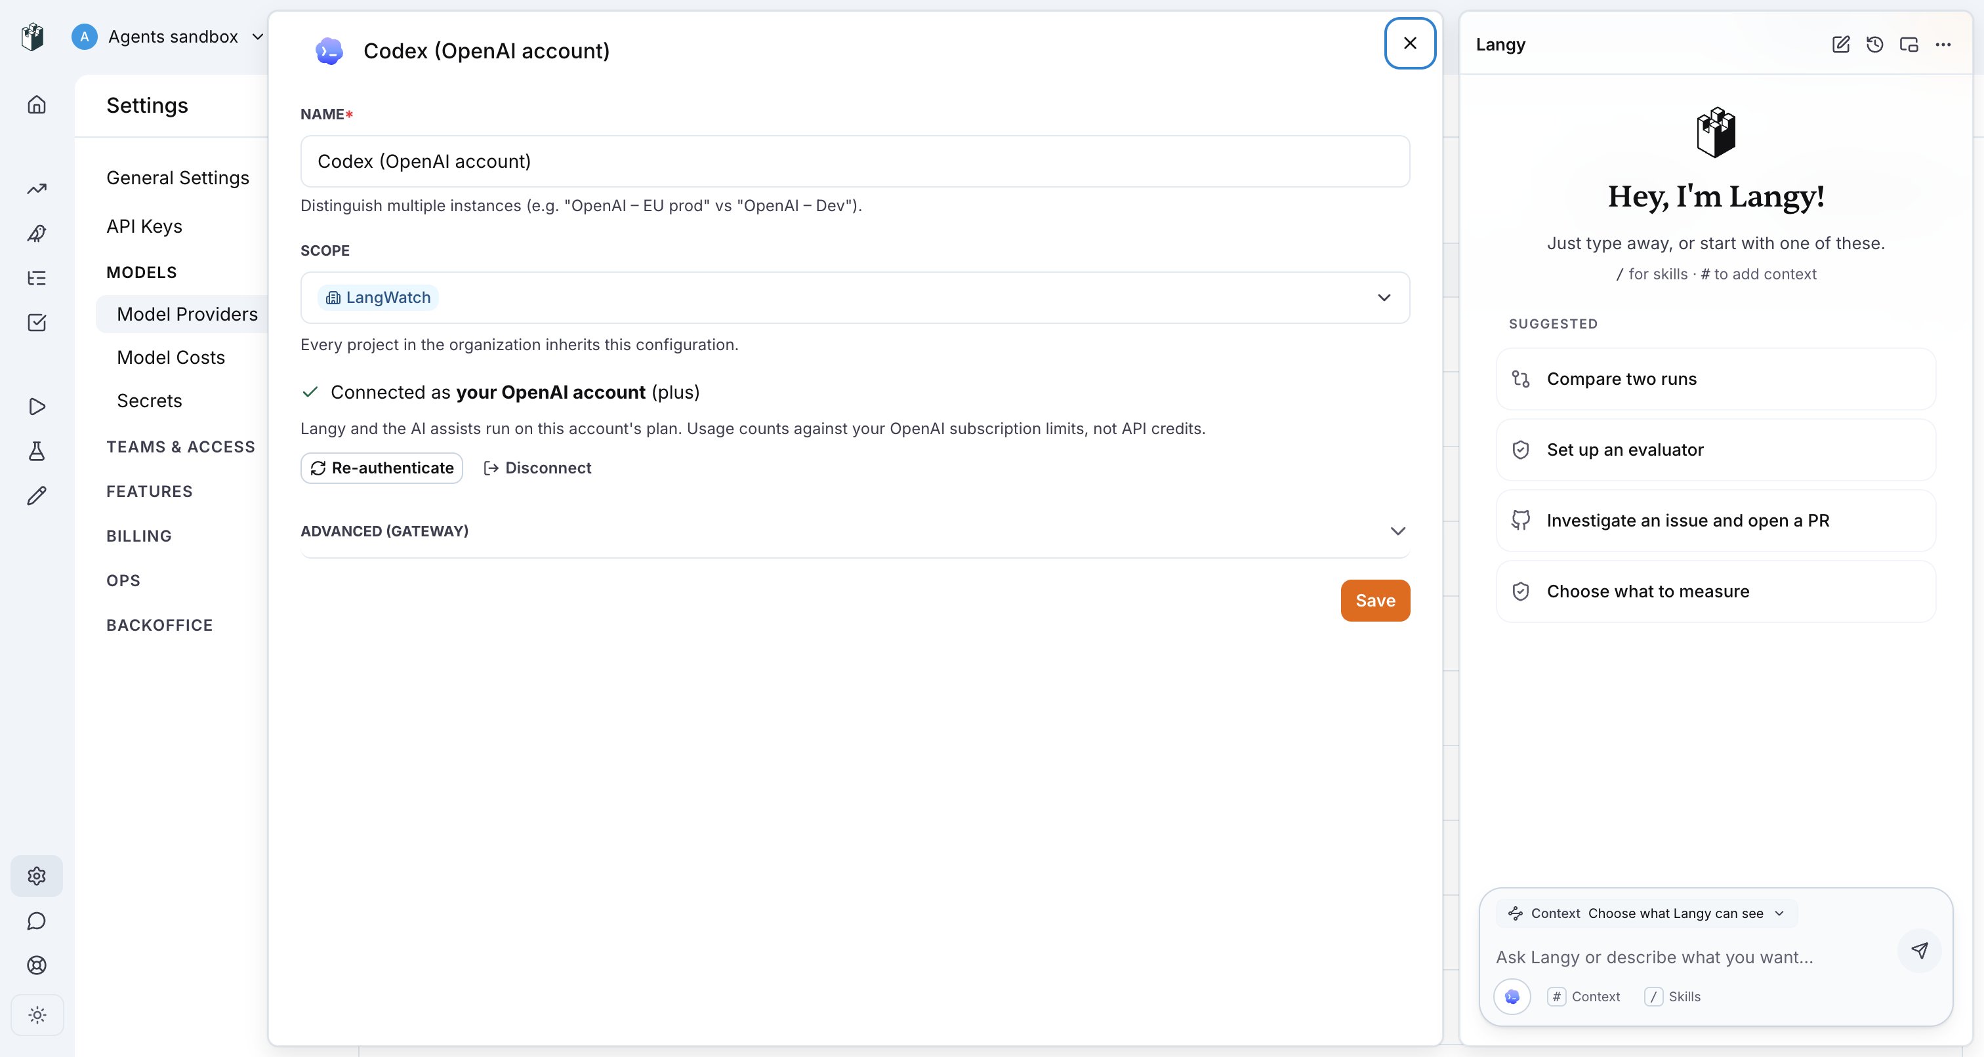Click the Codex provider icon in drawer header

coord(329,50)
